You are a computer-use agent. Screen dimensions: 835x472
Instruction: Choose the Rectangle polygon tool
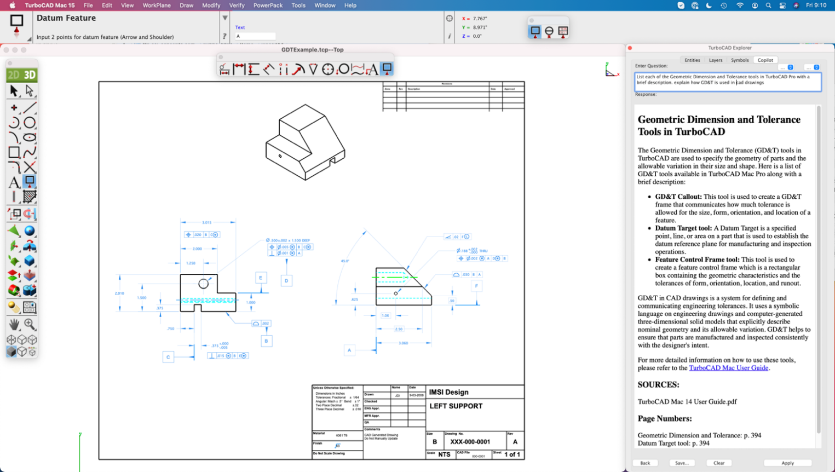(x=14, y=152)
